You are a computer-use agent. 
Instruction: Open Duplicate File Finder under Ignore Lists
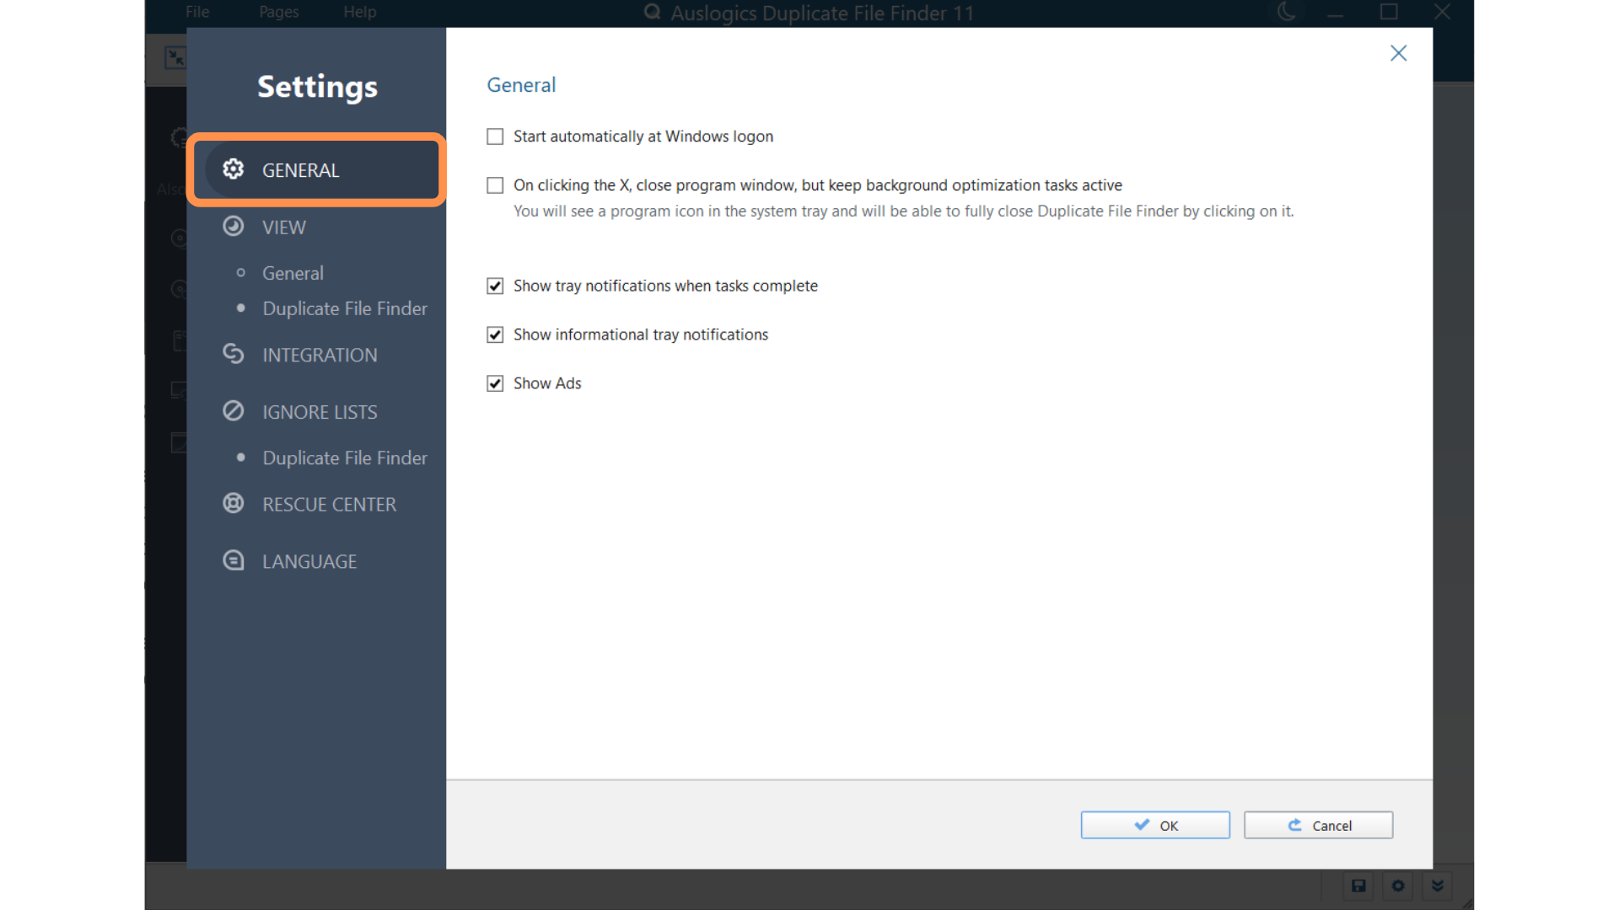[344, 458]
